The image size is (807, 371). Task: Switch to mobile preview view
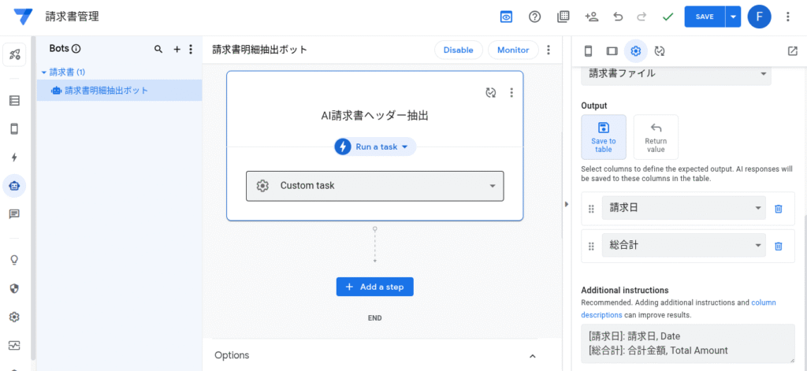point(588,51)
